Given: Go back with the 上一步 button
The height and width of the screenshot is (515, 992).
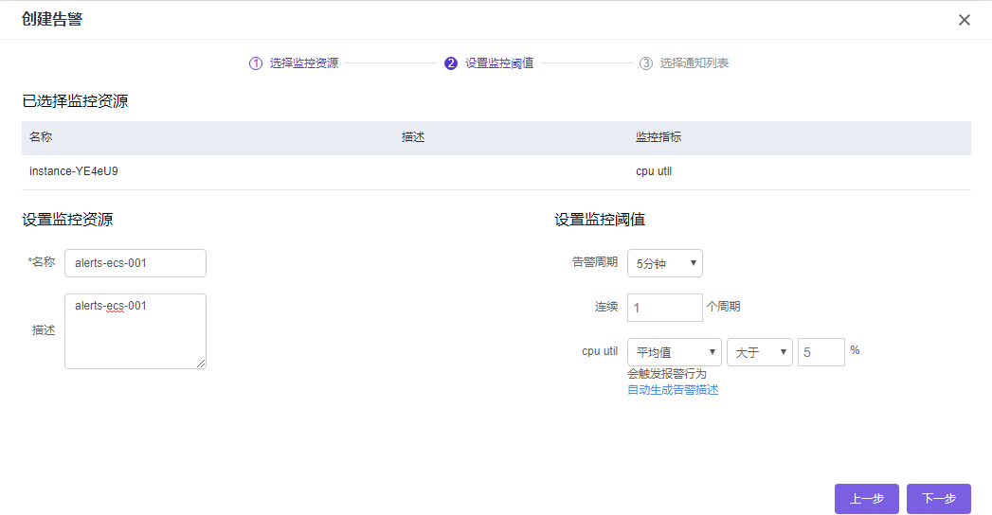Looking at the screenshot, I should [x=867, y=499].
